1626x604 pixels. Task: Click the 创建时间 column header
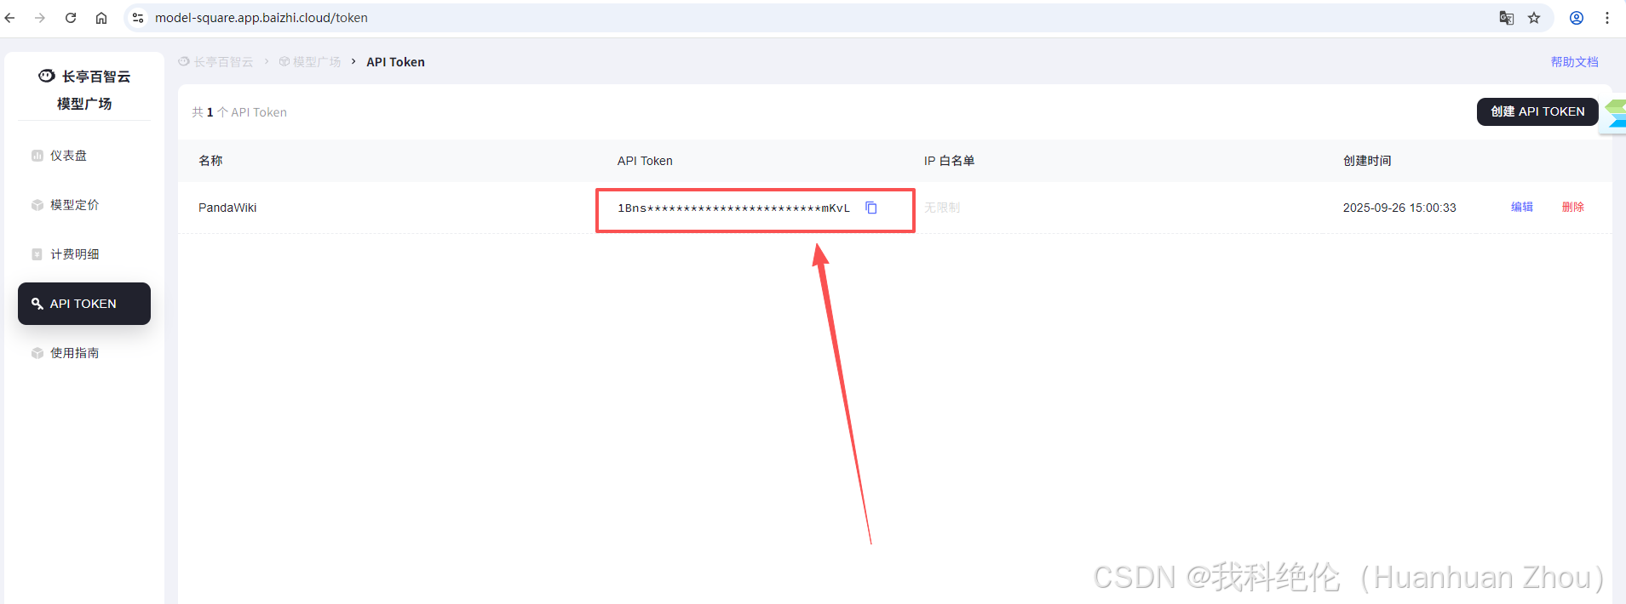pos(1367,161)
